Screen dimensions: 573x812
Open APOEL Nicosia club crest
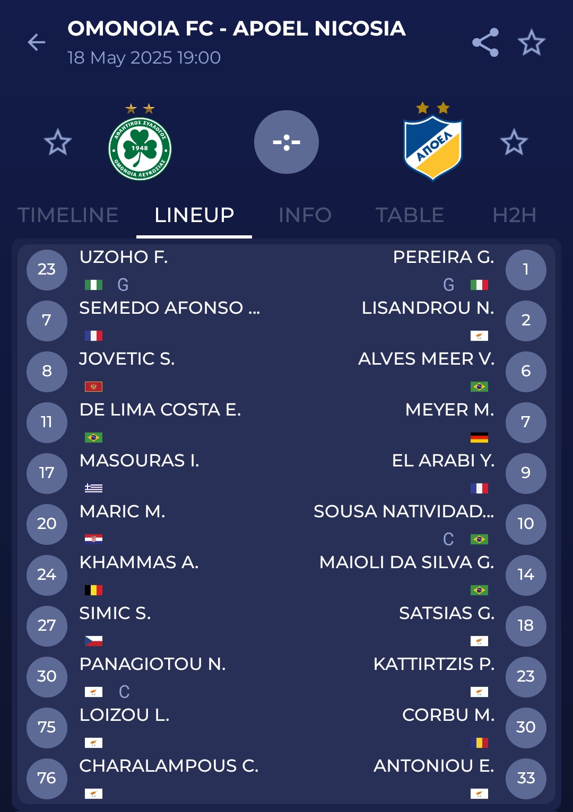[433, 148]
